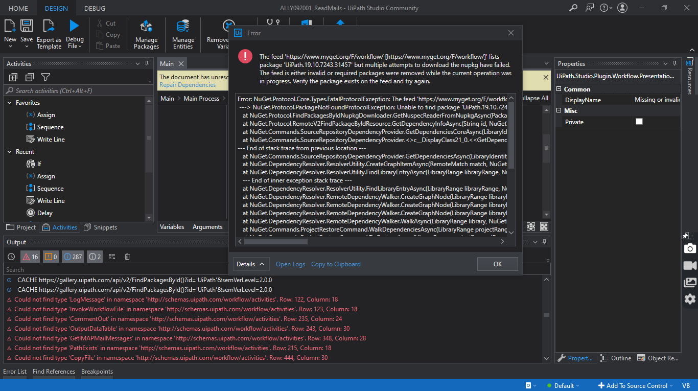Pin the Output panel
698x391 pixels.
click(544, 242)
